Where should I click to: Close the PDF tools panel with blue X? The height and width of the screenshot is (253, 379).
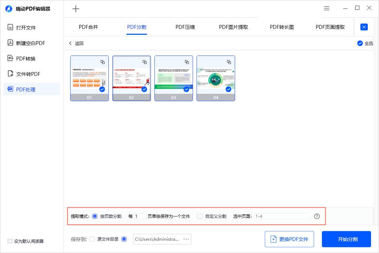tap(364, 27)
